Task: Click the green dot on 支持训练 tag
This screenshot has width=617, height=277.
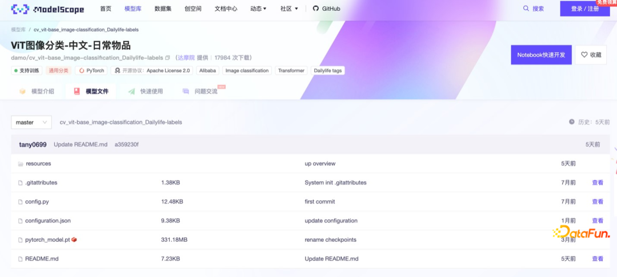Action: tap(16, 71)
